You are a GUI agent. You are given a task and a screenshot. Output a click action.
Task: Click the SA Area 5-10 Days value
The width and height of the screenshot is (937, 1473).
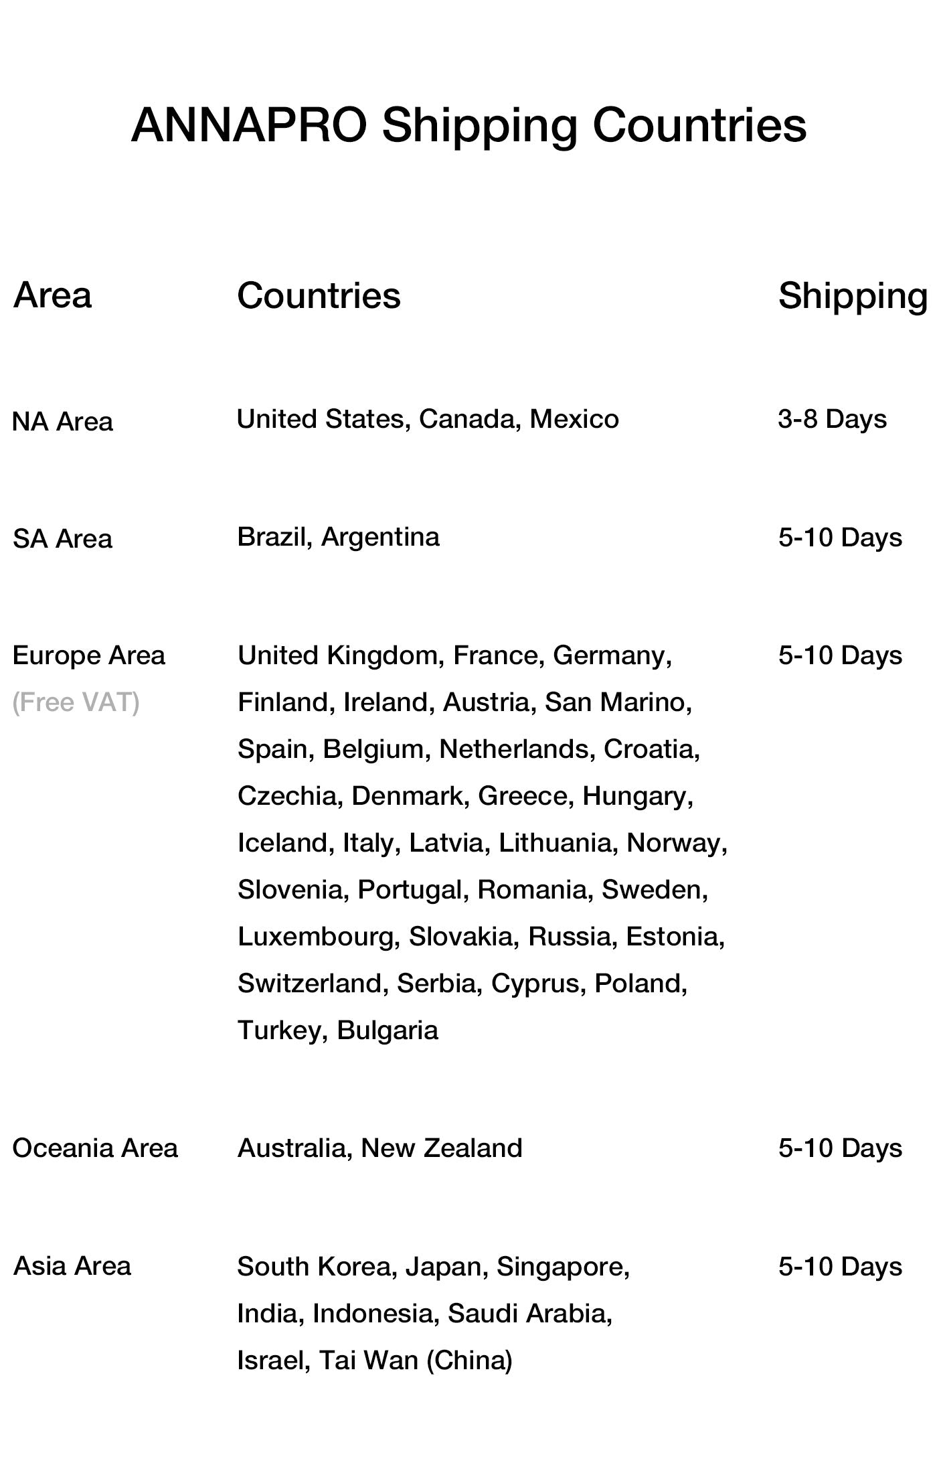[x=840, y=538]
